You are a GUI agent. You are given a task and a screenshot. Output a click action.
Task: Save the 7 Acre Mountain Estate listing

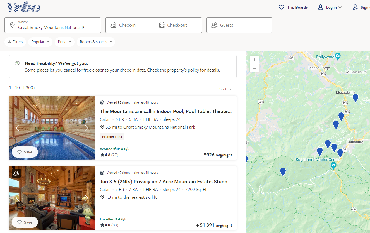(x=25, y=222)
